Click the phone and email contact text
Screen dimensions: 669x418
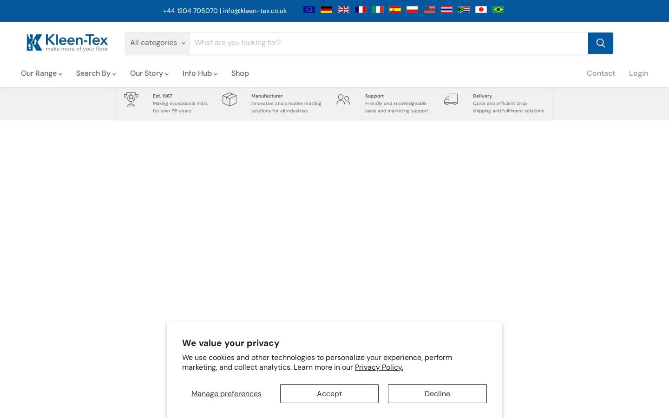coord(225,11)
